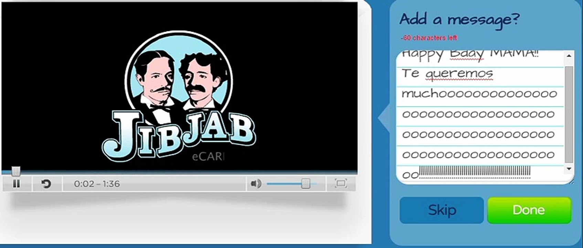Click the Skip button
This screenshot has width=583, height=248.
442,210
